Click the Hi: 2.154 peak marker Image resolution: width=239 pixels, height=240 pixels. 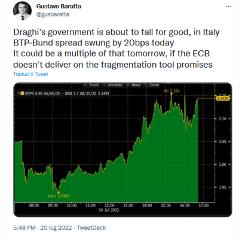click(171, 92)
